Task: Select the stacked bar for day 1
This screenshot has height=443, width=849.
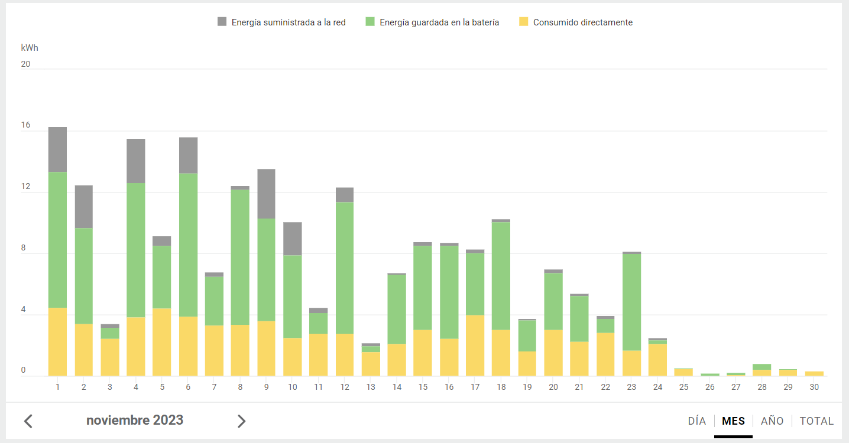Action: point(57,251)
